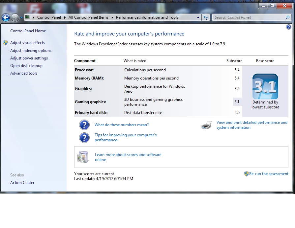Click the Refresh button in address bar
295x228 pixels.
206,18
